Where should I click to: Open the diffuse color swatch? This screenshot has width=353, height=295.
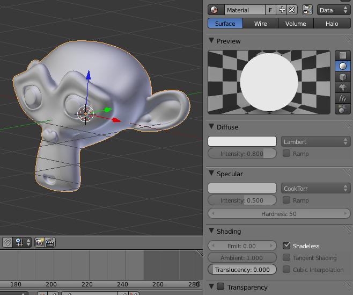pyautogui.click(x=242, y=141)
